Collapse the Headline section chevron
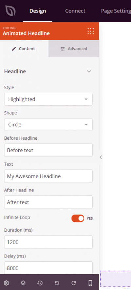 [x=89, y=72]
